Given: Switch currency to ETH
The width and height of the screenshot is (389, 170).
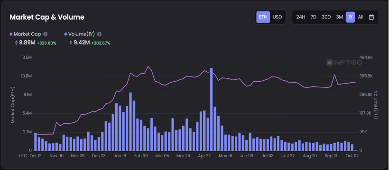Looking at the screenshot, I should 263,17.
